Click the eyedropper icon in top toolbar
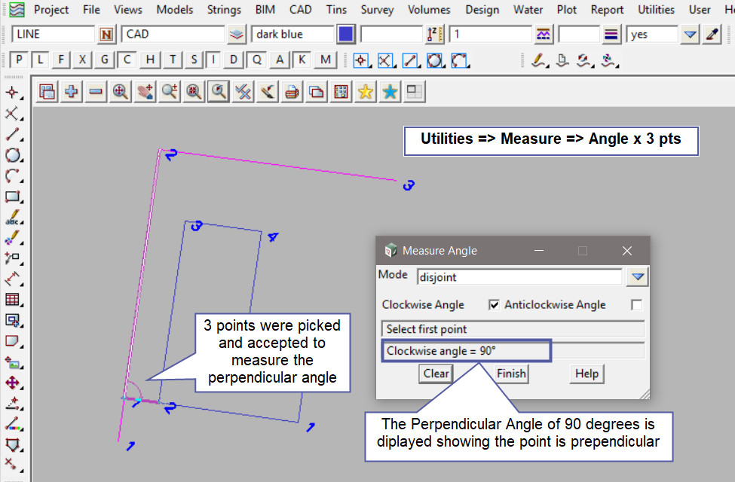 (x=712, y=35)
